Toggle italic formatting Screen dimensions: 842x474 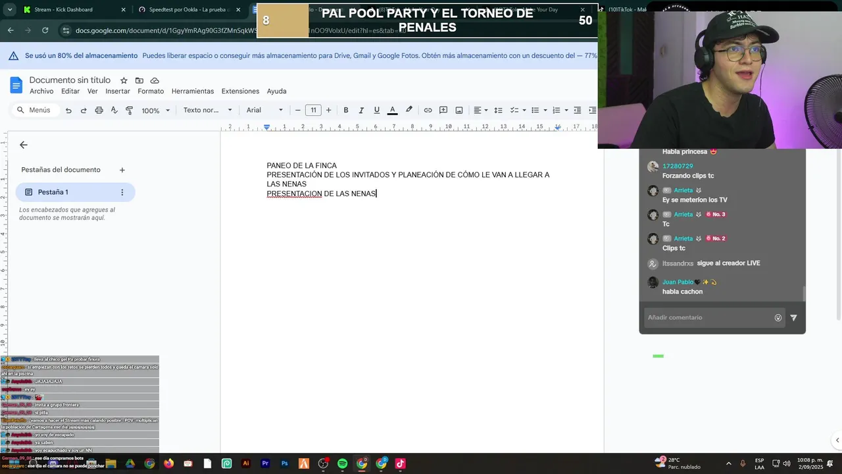361,111
